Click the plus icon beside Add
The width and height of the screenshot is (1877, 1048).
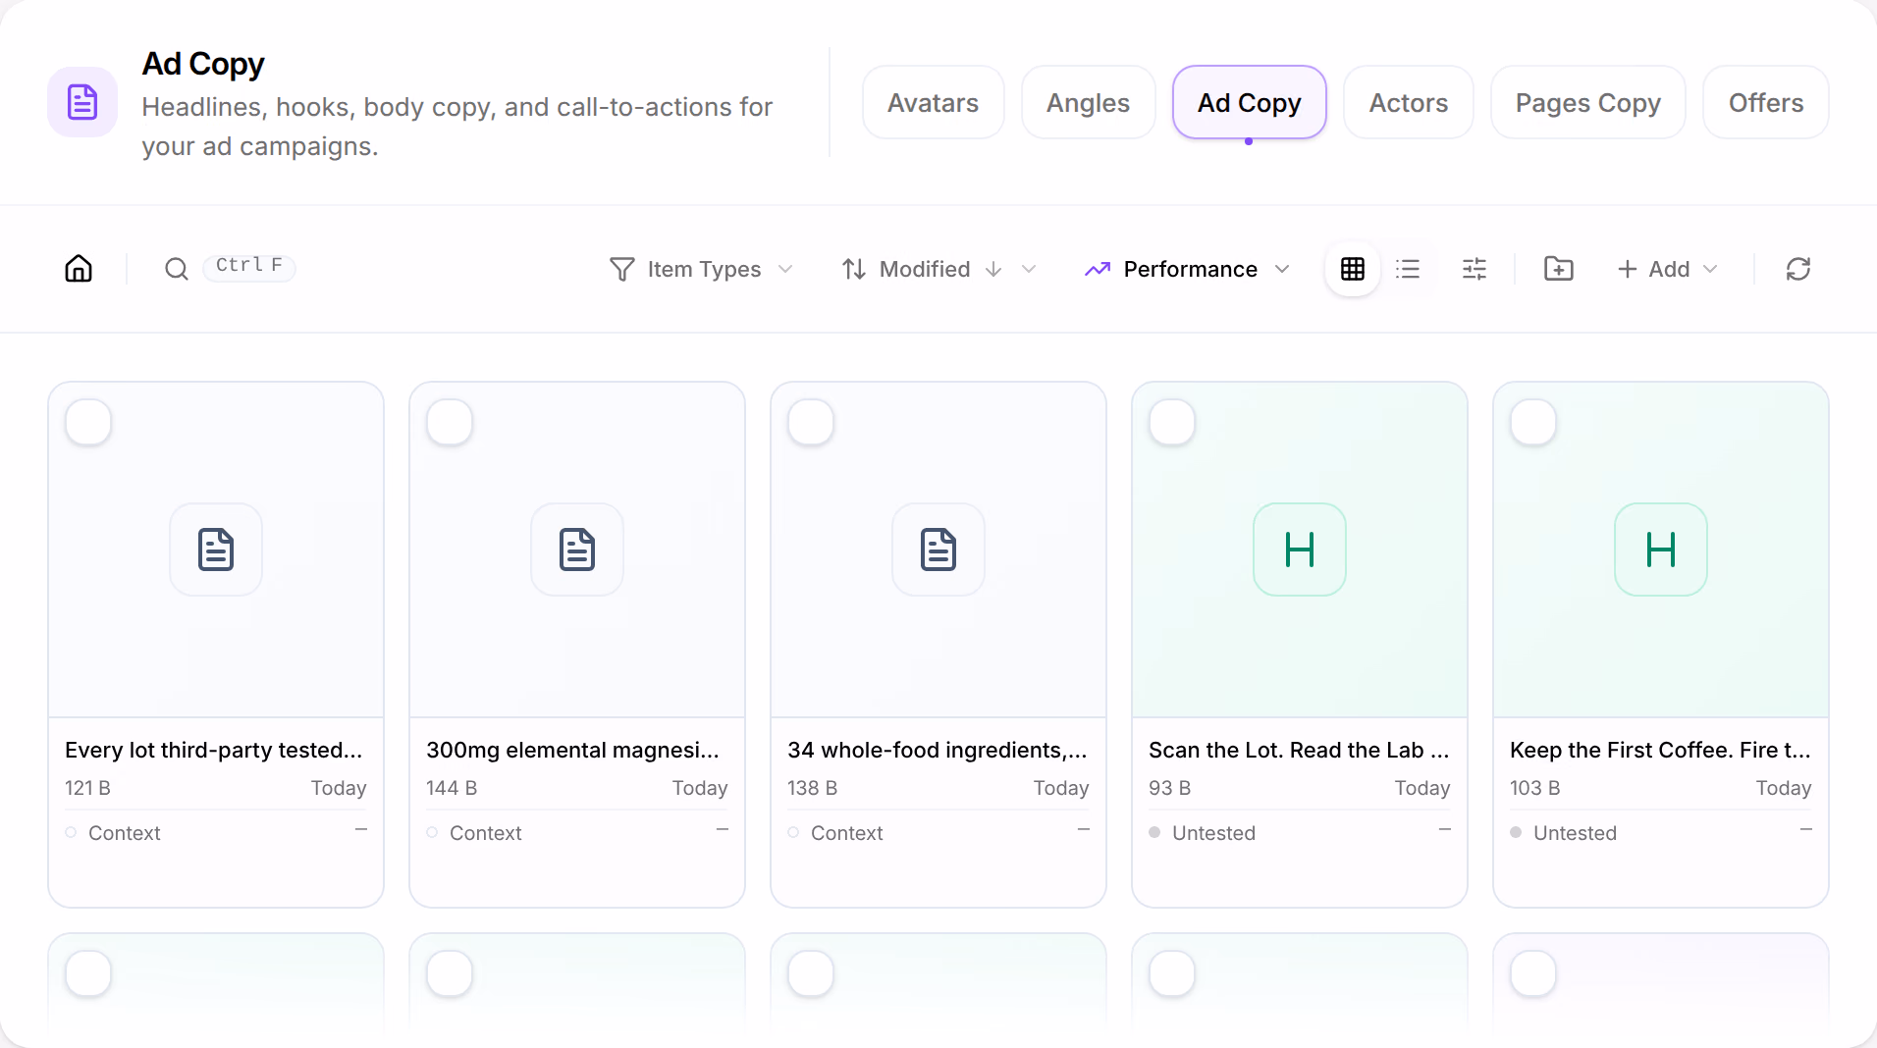click(1627, 269)
